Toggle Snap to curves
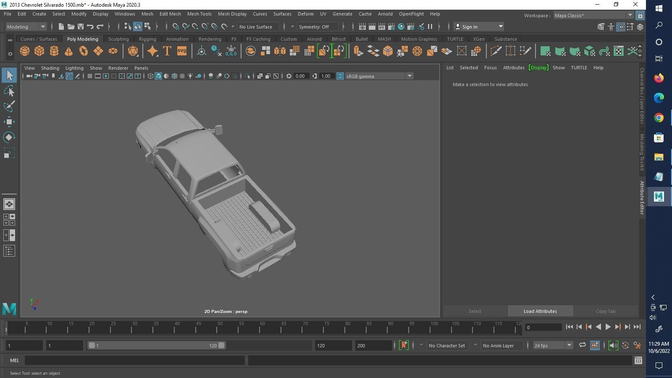The image size is (672, 378). 186,26
